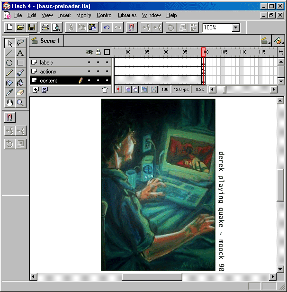287x292 pixels.
Task: Toggle outline dot of labels layer
Action: (x=107, y=62)
